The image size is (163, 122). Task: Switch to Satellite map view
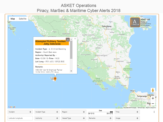(22, 19)
